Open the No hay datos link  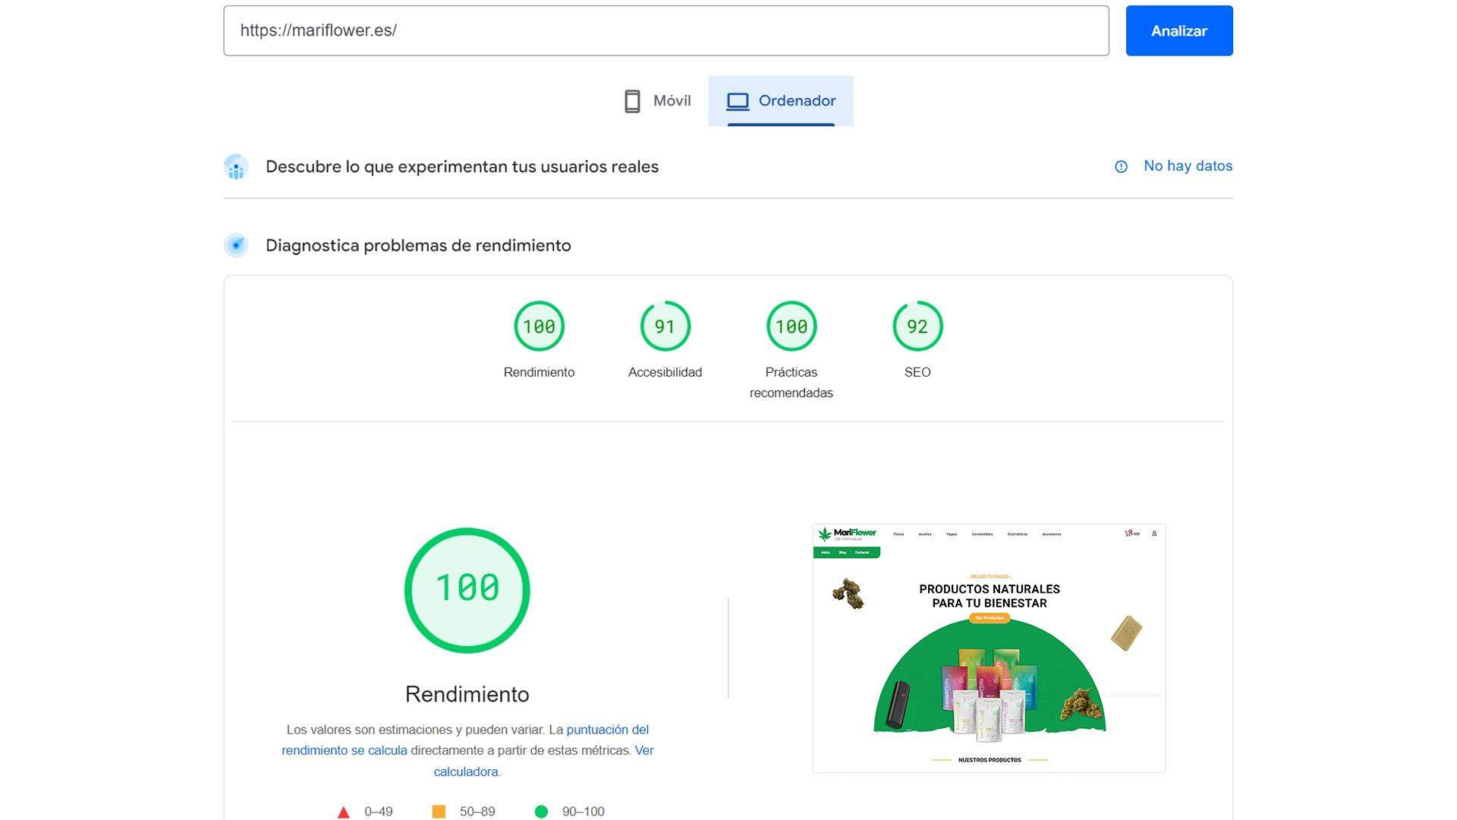[1188, 166]
